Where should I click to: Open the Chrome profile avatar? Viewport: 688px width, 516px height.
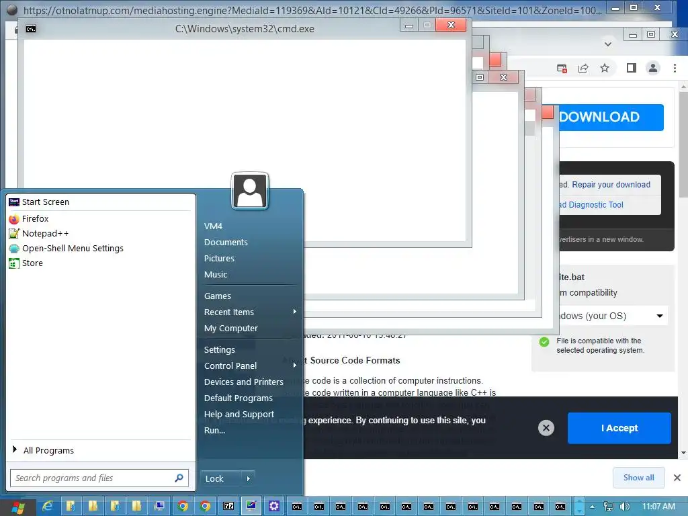click(x=653, y=68)
